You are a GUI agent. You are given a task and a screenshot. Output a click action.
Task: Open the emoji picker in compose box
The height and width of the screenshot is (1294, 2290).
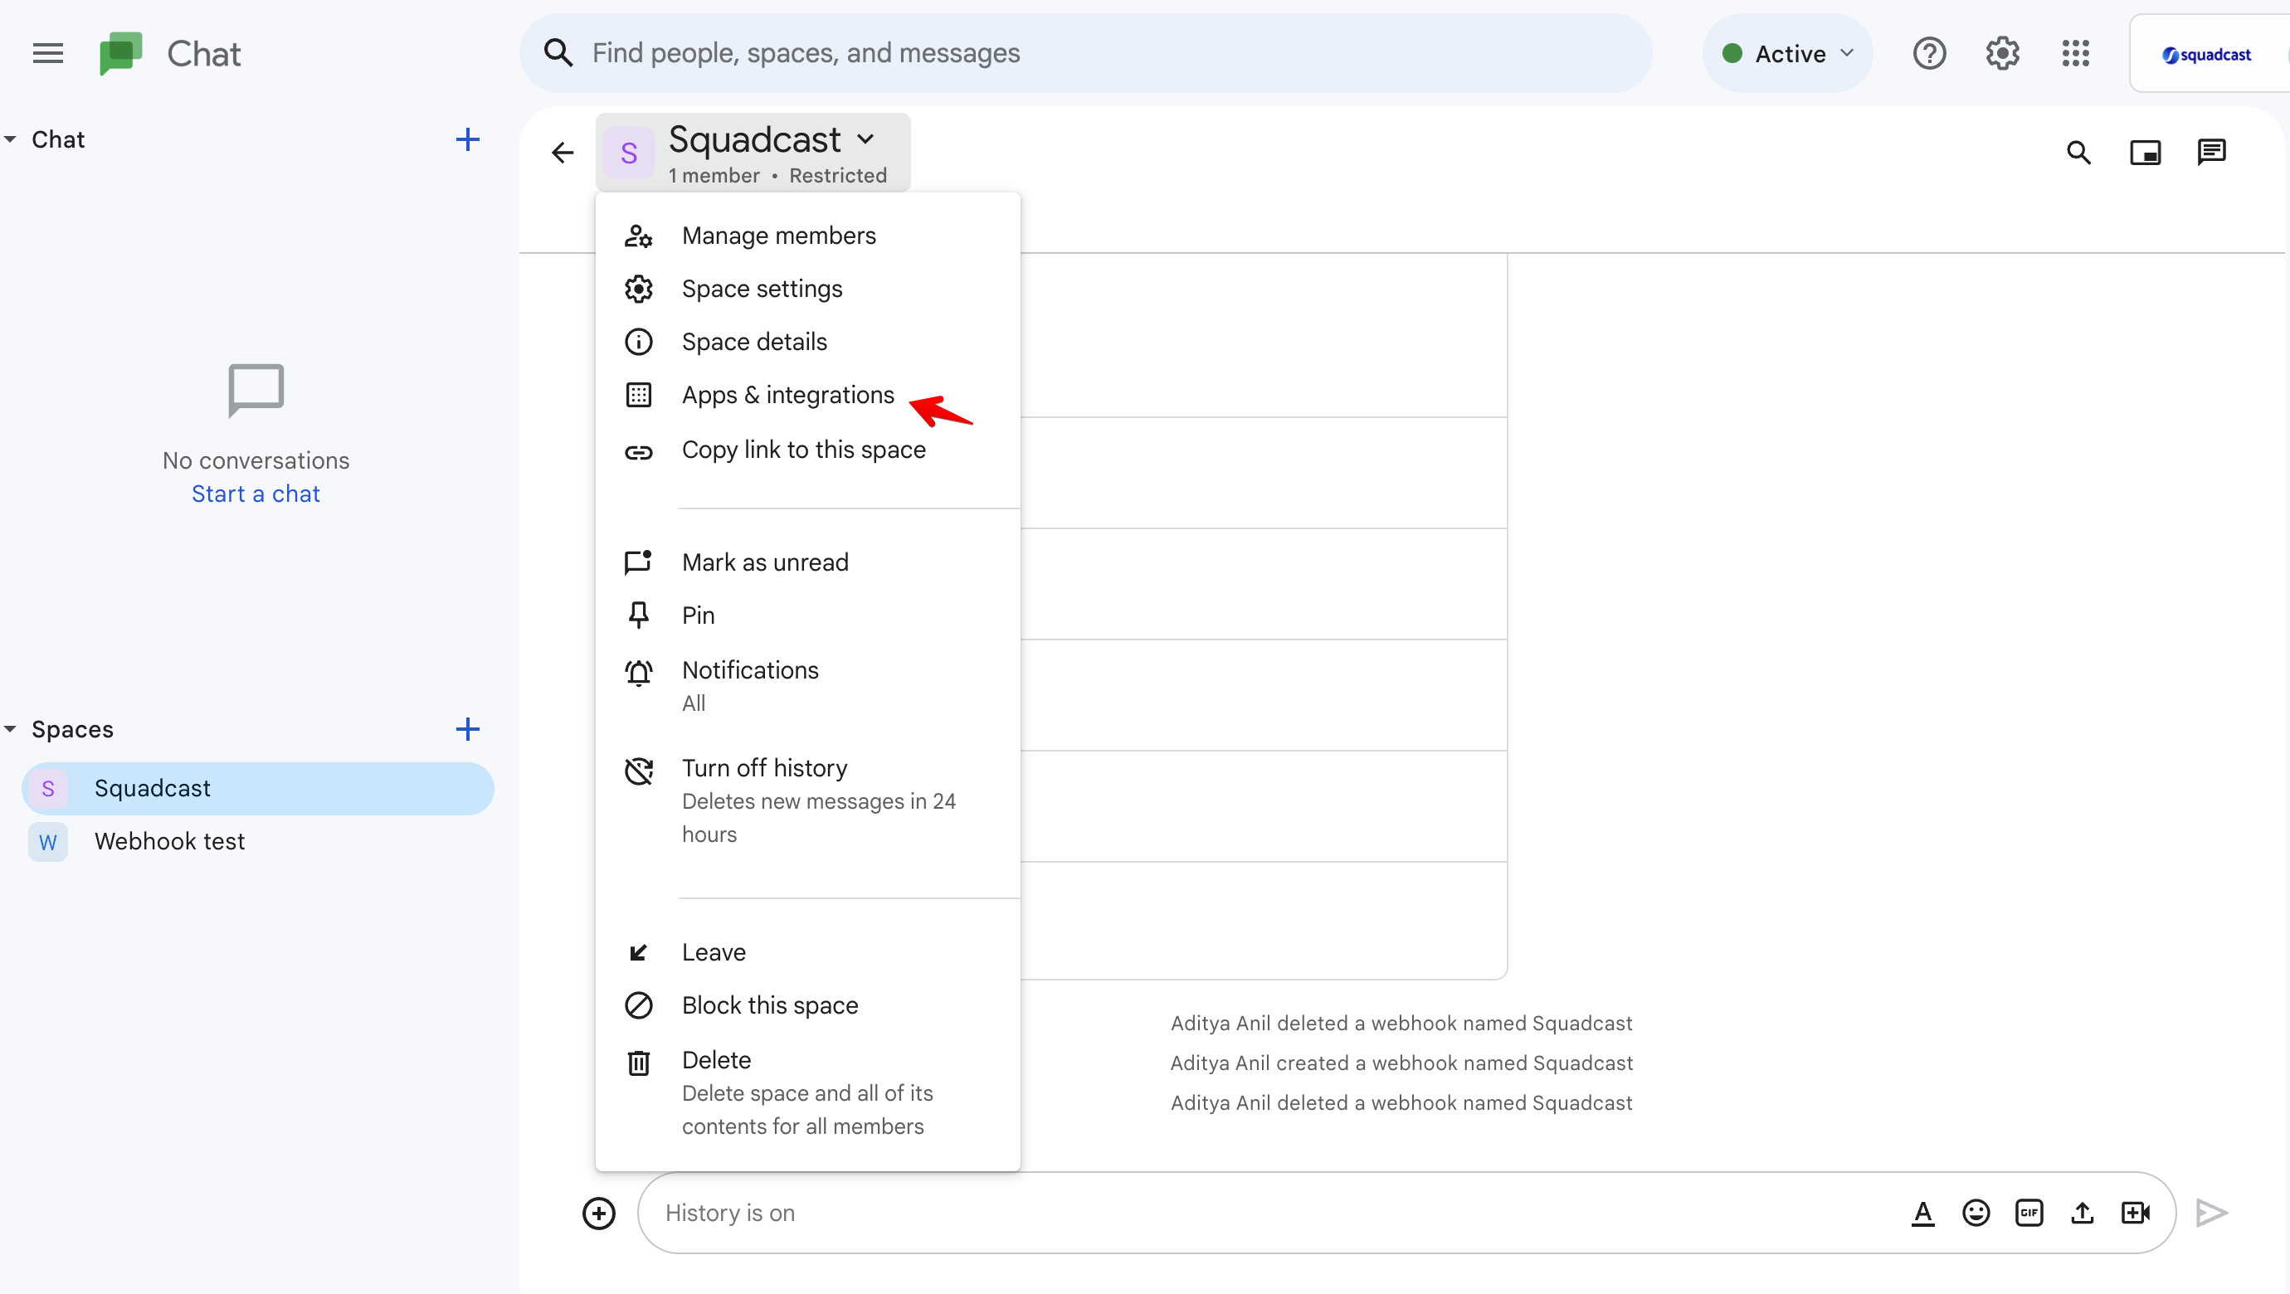1976,1212
